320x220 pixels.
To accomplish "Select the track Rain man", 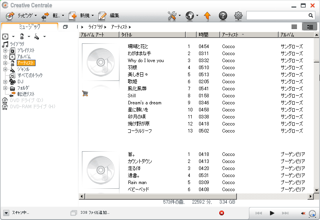I will [137, 182].
